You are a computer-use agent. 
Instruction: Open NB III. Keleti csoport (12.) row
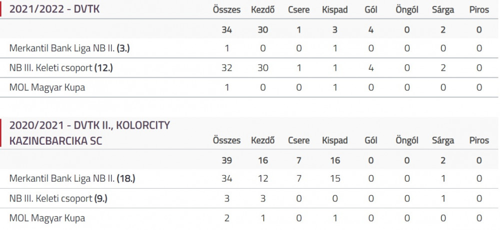point(61,68)
